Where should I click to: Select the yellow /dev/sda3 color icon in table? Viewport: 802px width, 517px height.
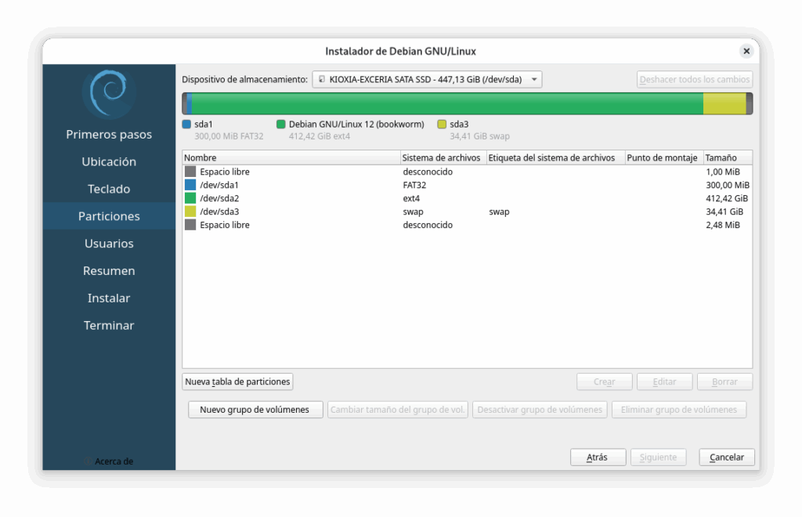click(x=190, y=211)
